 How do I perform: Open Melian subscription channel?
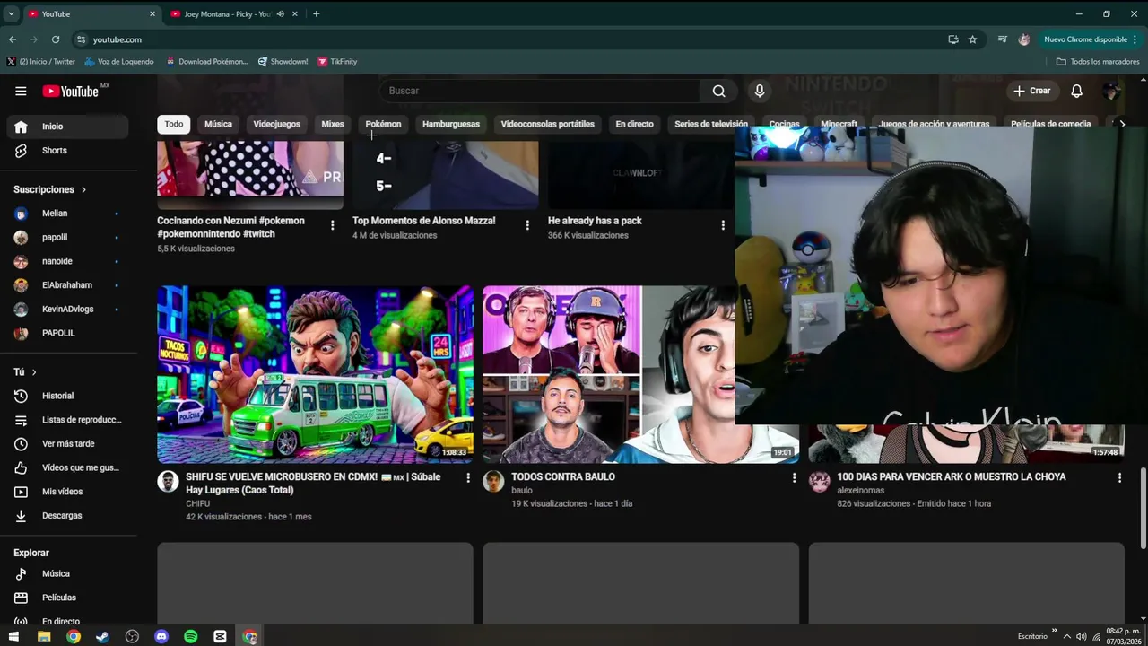[x=67, y=214]
